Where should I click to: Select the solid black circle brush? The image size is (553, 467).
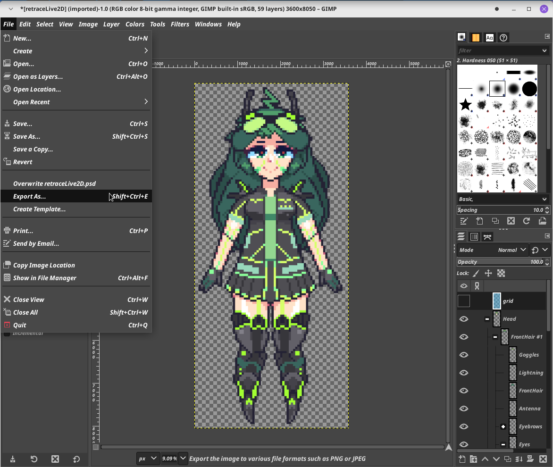click(529, 89)
